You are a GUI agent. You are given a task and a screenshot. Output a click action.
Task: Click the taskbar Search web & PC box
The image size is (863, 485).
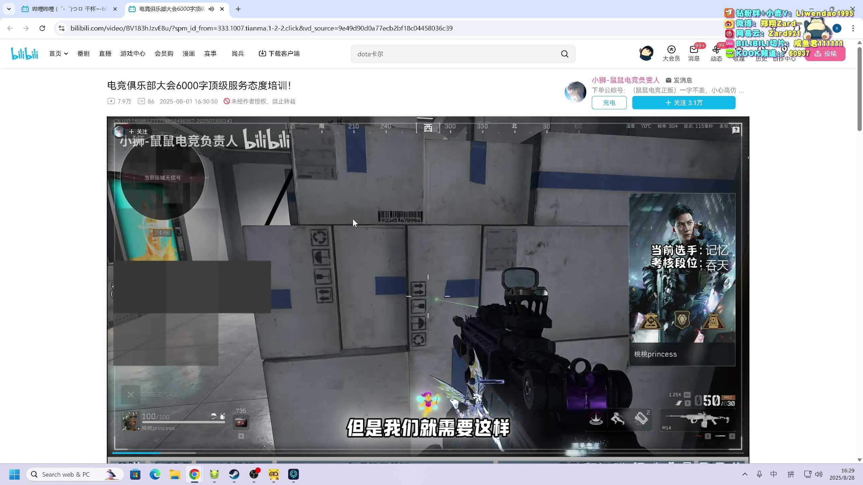(75, 475)
